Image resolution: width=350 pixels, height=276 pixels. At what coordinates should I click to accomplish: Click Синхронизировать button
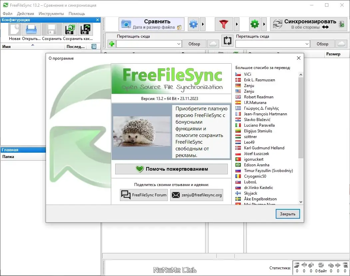tap(308, 24)
